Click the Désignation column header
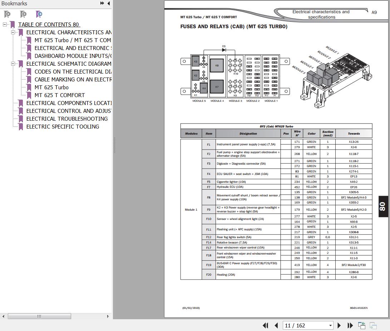390x331 pixels. [x=248, y=134]
